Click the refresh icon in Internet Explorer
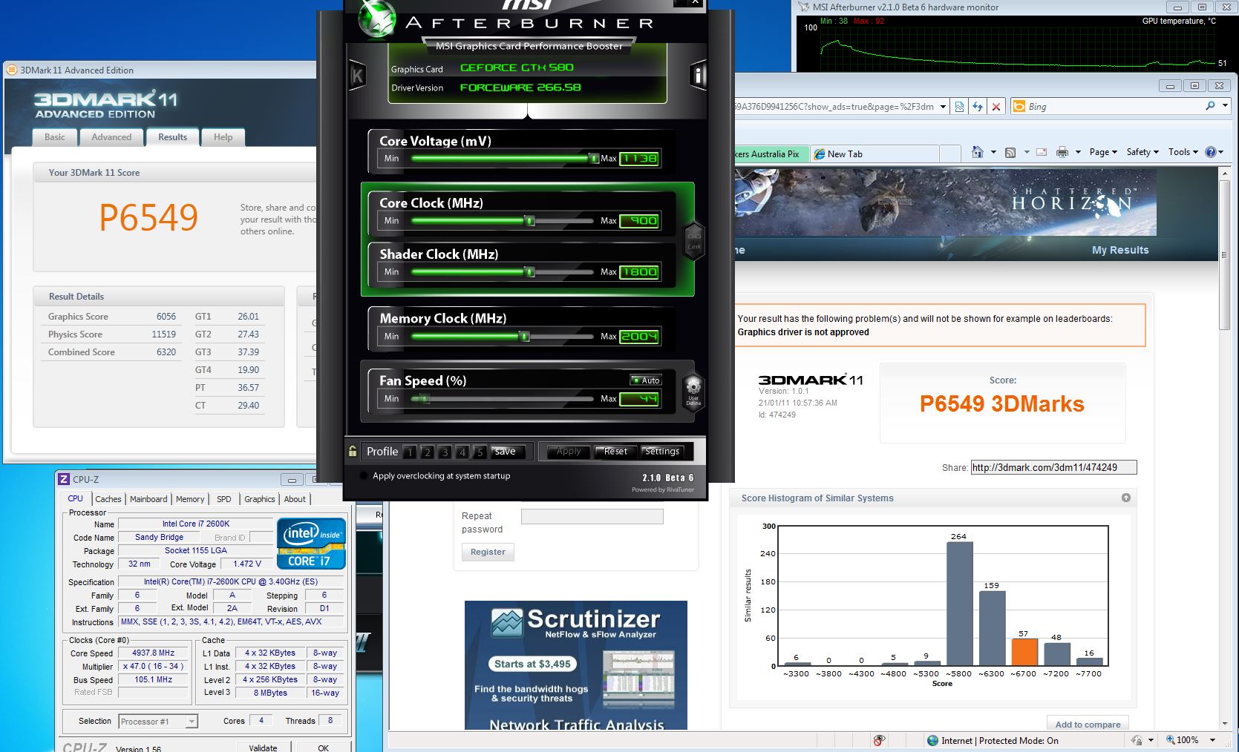The height and width of the screenshot is (752, 1239). tap(978, 107)
